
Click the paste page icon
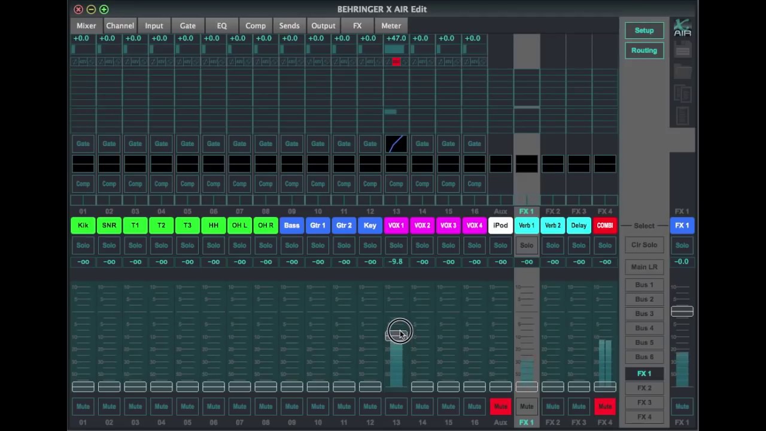click(682, 116)
